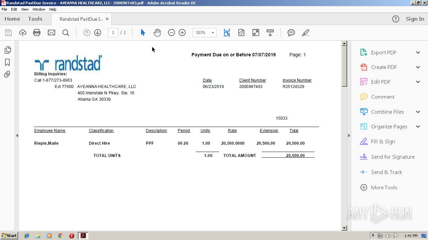Click invoice number R25128329 text
This screenshot has width=428, height=240.
[293, 87]
